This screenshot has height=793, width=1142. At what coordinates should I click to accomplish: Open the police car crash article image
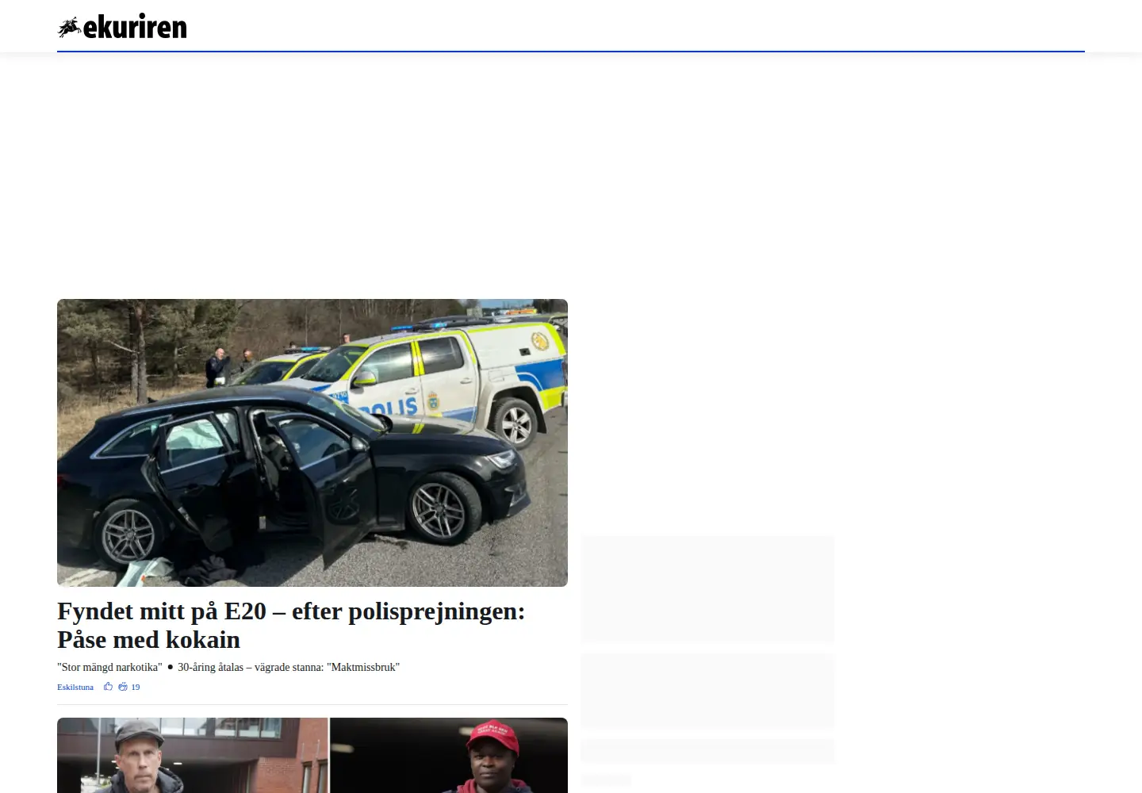pyautogui.click(x=312, y=442)
